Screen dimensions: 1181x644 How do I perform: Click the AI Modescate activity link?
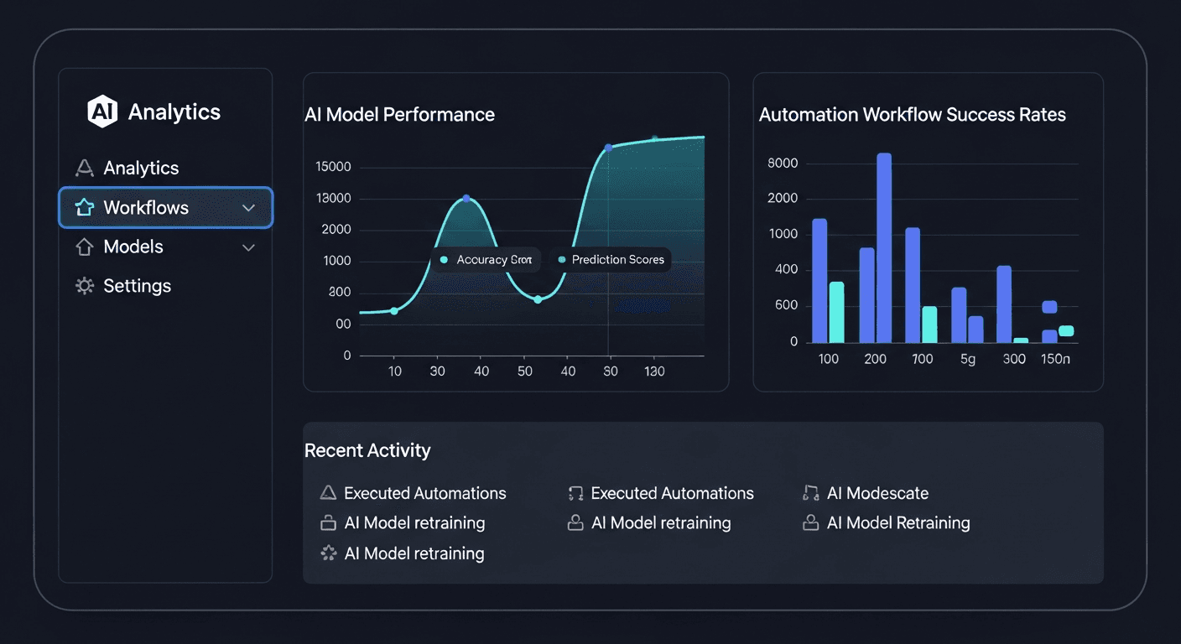(x=877, y=493)
